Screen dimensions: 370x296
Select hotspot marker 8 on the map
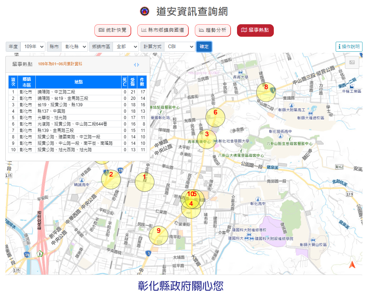(266, 92)
